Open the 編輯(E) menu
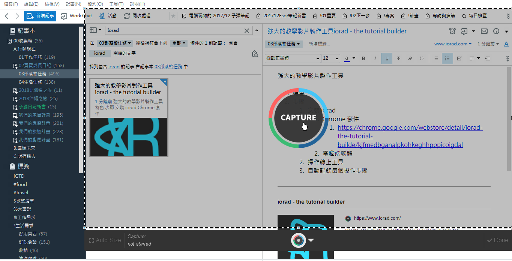 coord(31,4)
